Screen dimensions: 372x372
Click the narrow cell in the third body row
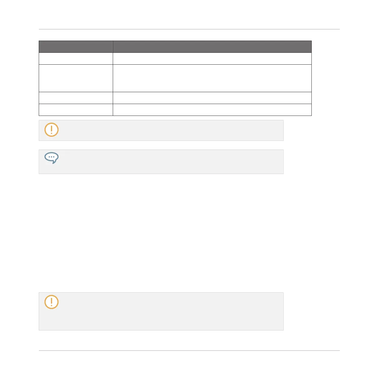tap(76, 98)
